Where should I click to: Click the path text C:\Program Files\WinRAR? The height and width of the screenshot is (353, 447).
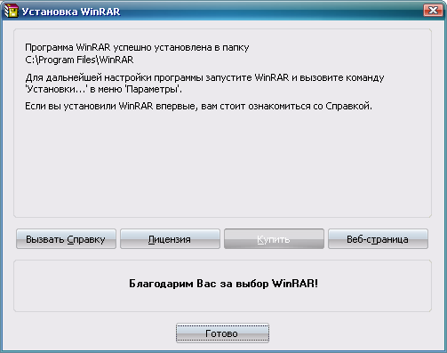tap(79, 60)
